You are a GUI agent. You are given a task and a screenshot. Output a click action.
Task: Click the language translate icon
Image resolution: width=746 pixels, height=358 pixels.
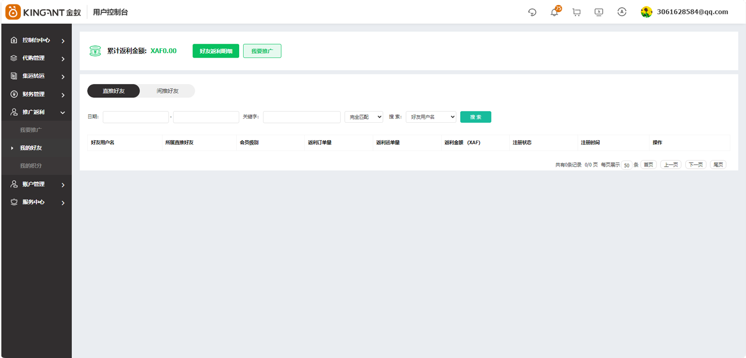622,12
